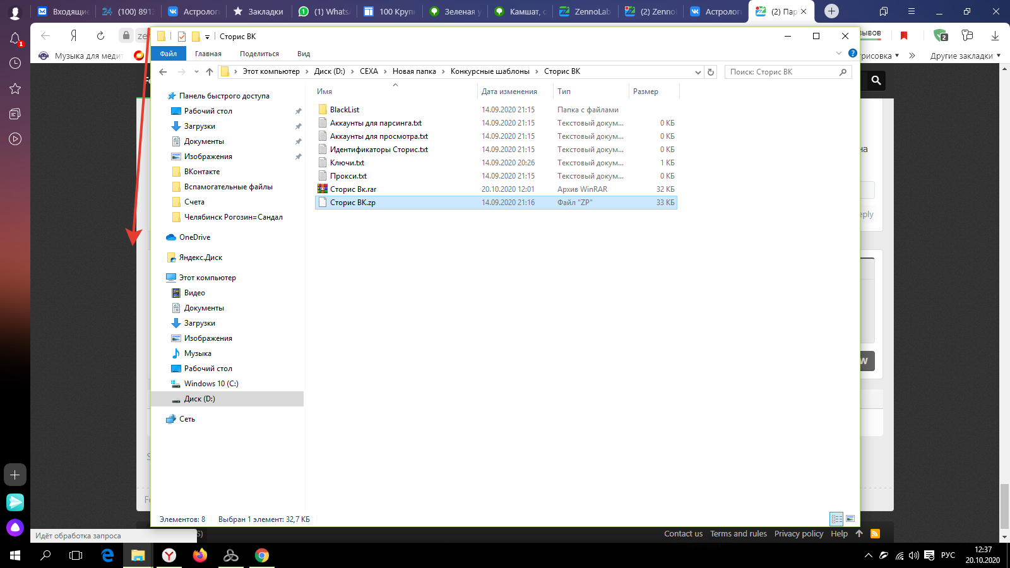Switch to Закладки browser tab

pyautogui.click(x=258, y=11)
